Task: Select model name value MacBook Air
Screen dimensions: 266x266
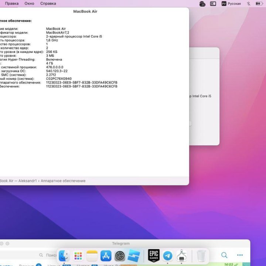Action: click(56, 29)
